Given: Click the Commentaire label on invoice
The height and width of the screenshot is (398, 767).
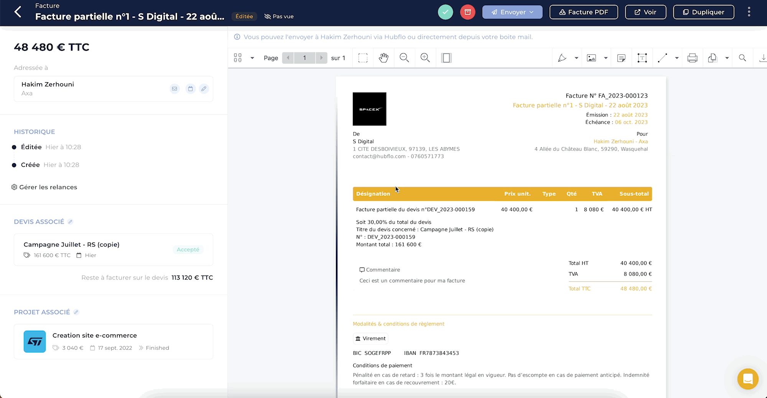Looking at the screenshot, I should [380, 270].
